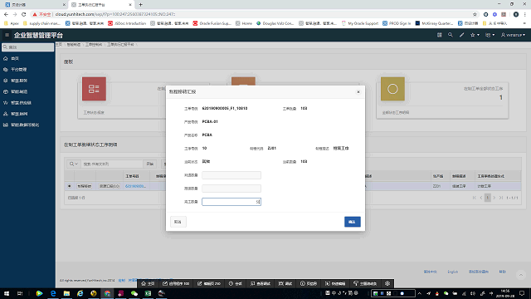This screenshot has height=299, width=531.
Task: Open the Douglas Volz bookmark
Action: tap(275, 23)
